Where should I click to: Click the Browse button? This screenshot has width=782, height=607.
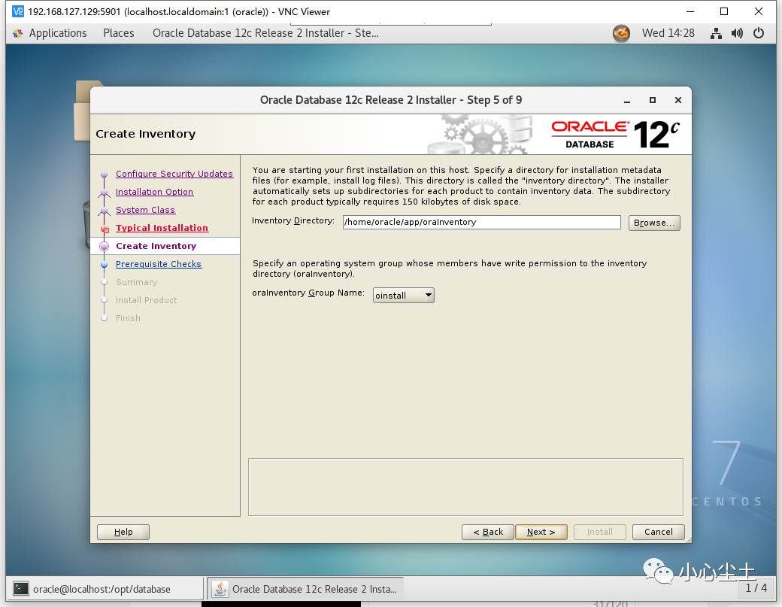654,223
